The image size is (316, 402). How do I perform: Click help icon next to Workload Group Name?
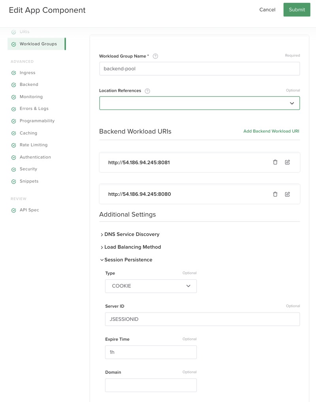pyautogui.click(x=155, y=56)
